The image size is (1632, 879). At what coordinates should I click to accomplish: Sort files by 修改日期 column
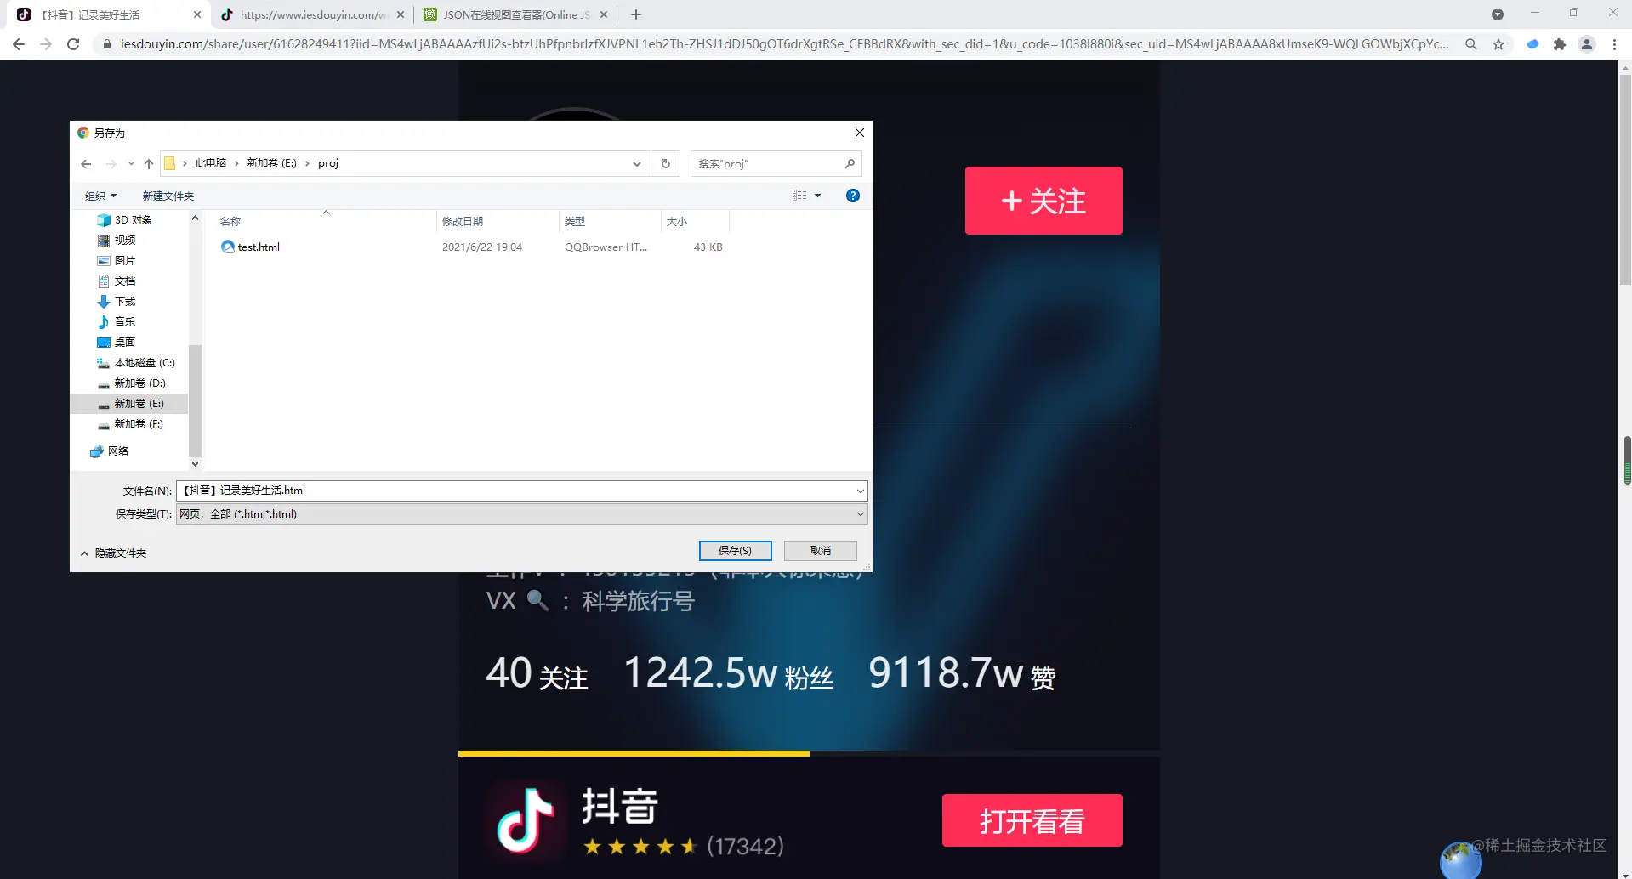point(498,222)
